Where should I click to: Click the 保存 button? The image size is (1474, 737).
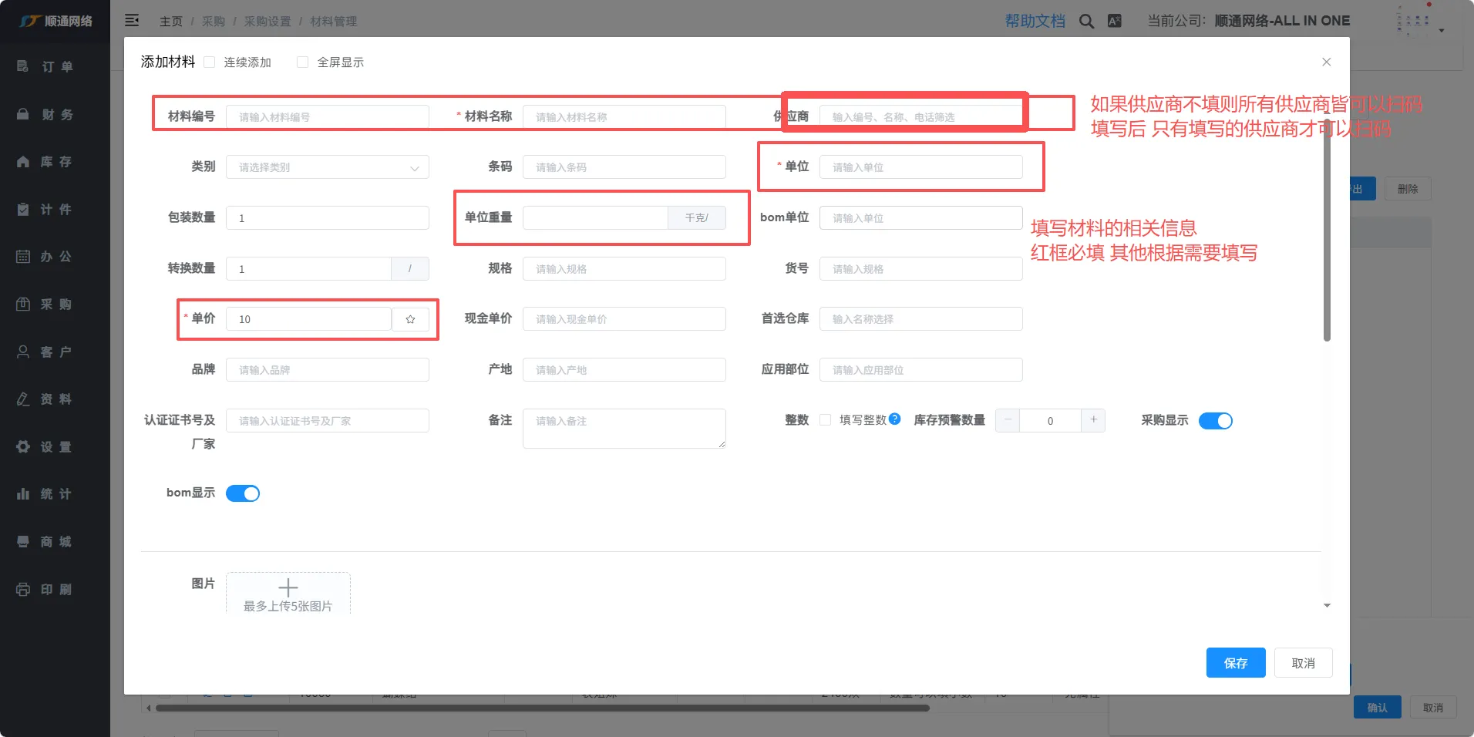[1235, 663]
